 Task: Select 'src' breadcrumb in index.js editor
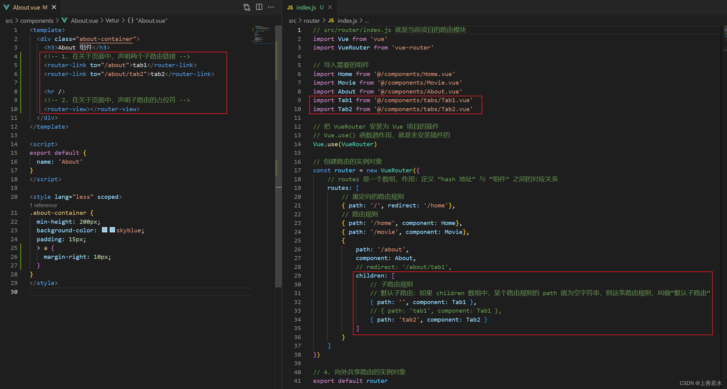[x=292, y=21]
